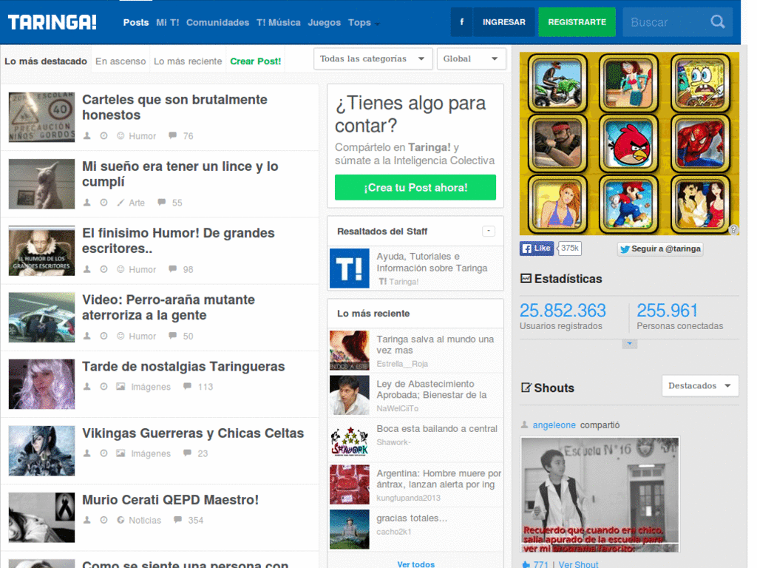This screenshot has height=568, width=757.
Task: Open the redhead girl game icon
Action: [x=628, y=83]
